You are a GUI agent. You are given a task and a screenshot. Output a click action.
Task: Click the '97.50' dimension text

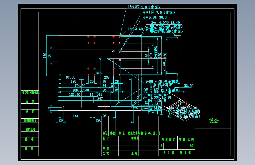point(71,78)
